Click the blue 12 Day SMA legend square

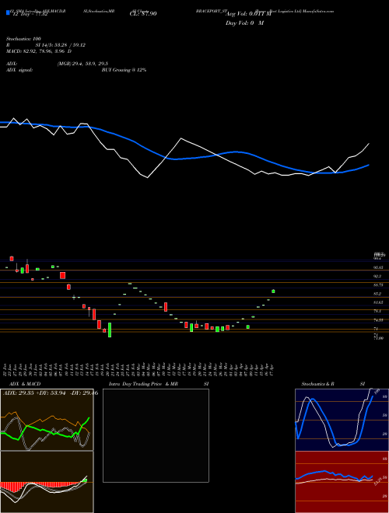click(8, 13)
